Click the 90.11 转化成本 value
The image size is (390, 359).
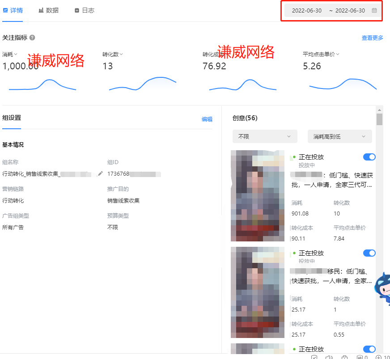(x=298, y=238)
